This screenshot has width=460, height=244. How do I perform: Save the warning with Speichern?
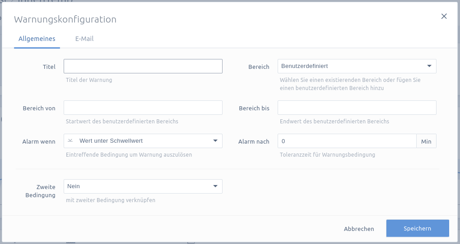(x=418, y=228)
